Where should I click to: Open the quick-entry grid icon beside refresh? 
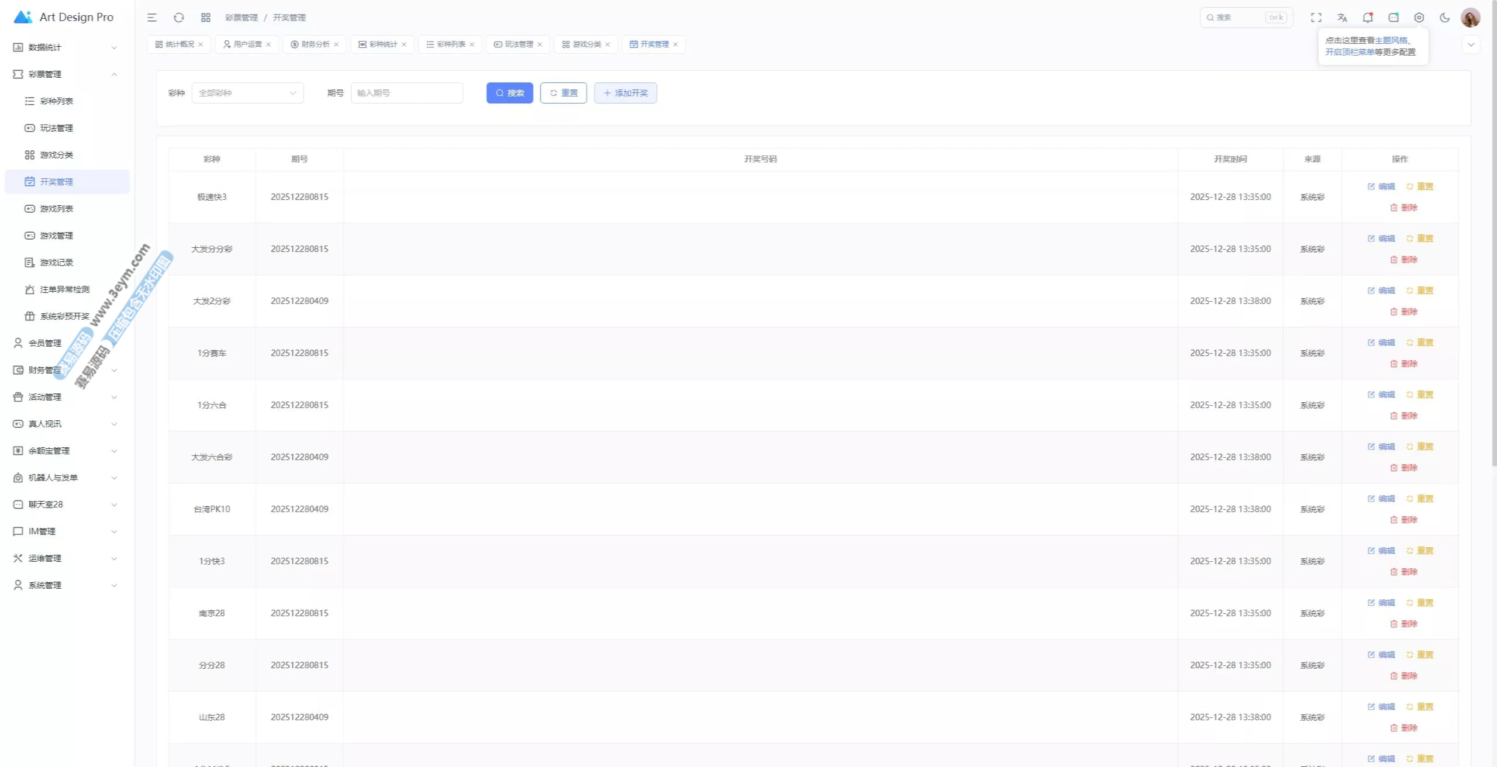point(206,18)
